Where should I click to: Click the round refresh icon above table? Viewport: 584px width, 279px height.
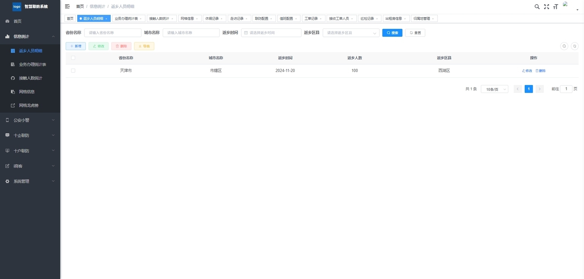click(x=574, y=46)
